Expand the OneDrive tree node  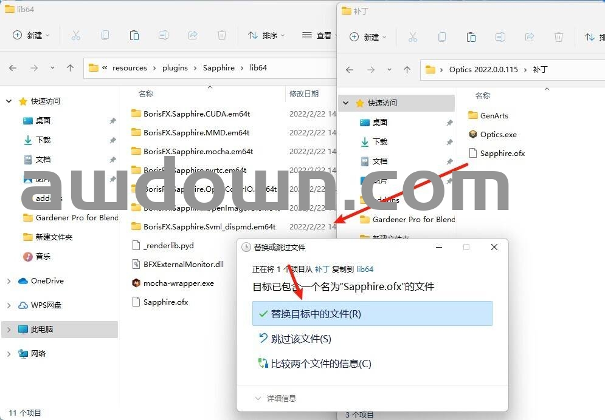pos(9,281)
